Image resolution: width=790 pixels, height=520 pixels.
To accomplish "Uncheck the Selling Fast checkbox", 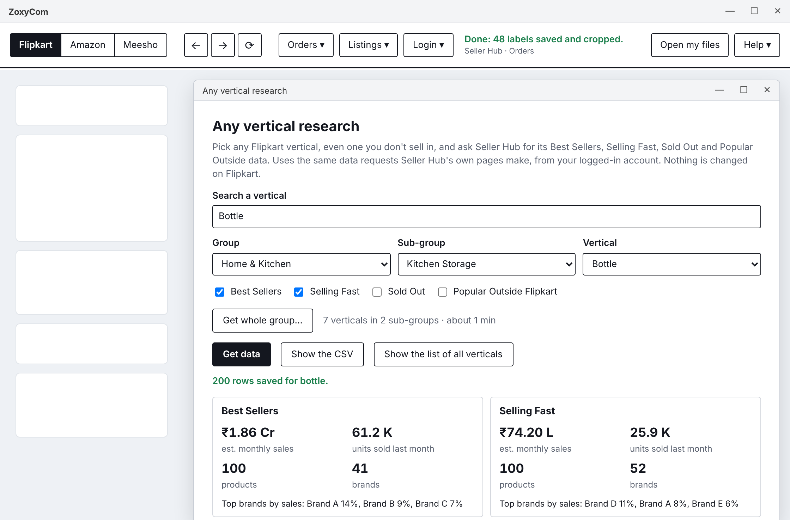I will tap(299, 292).
